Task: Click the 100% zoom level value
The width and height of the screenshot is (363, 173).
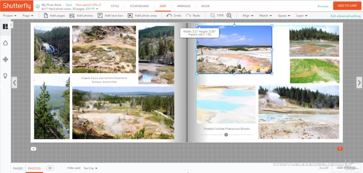Action: [220, 15]
